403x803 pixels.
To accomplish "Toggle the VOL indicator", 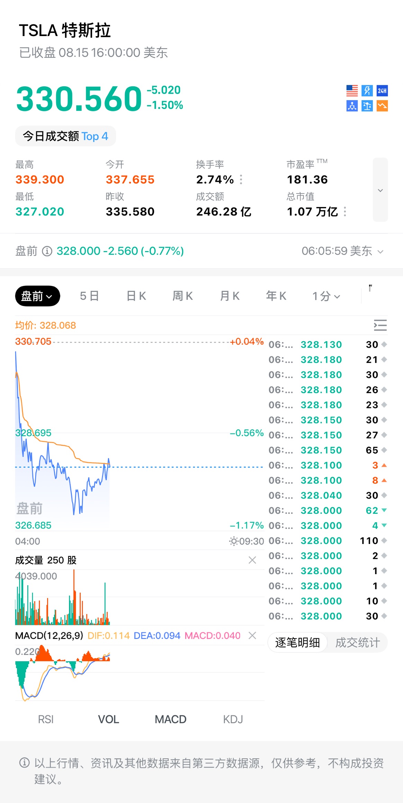I will (108, 719).
